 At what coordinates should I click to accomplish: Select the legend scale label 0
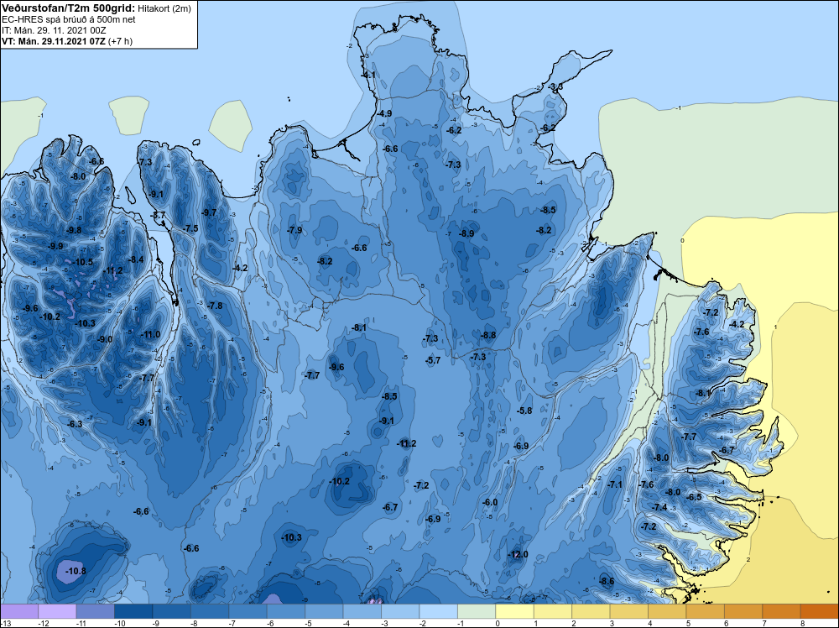coord(498,623)
